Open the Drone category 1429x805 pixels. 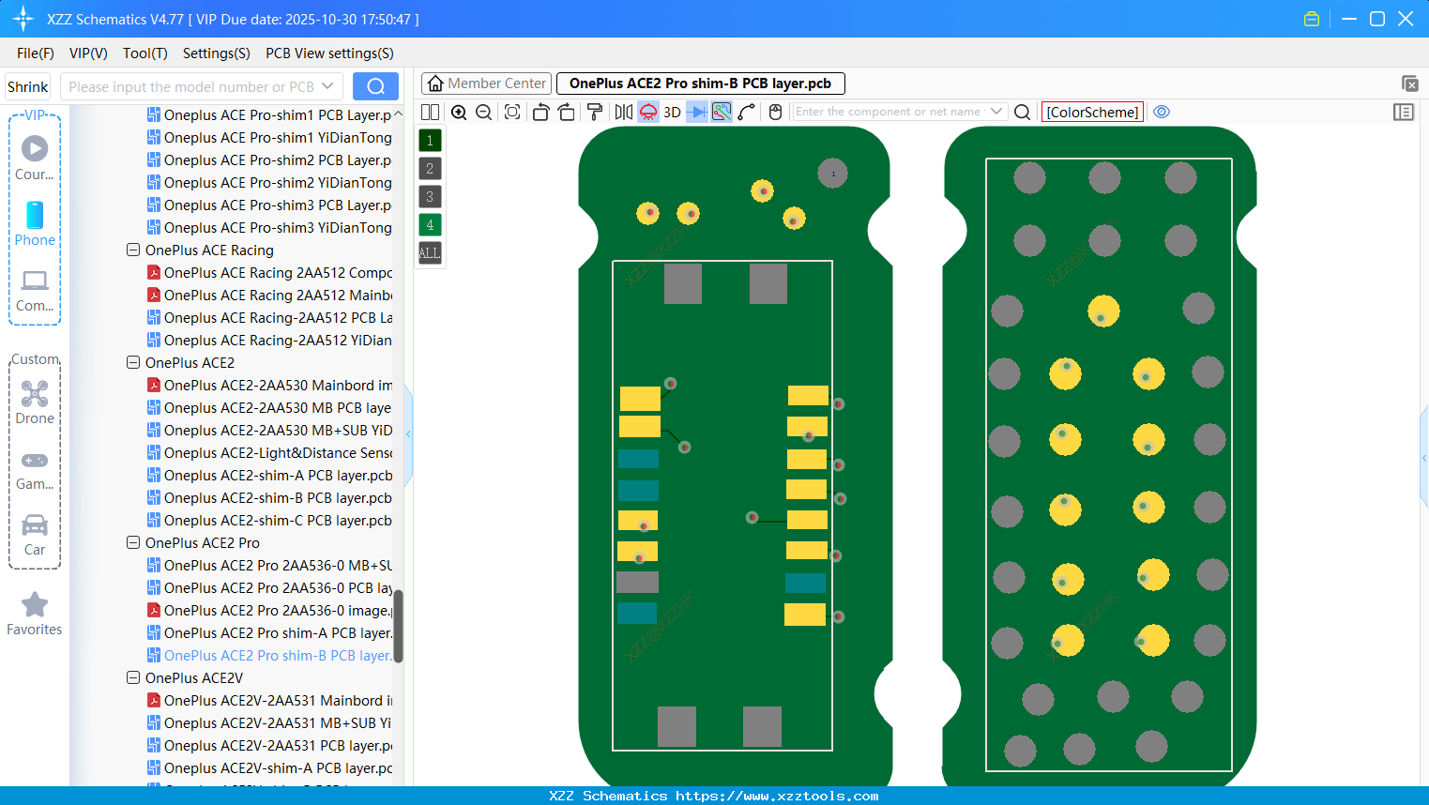click(x=35, y=402)
